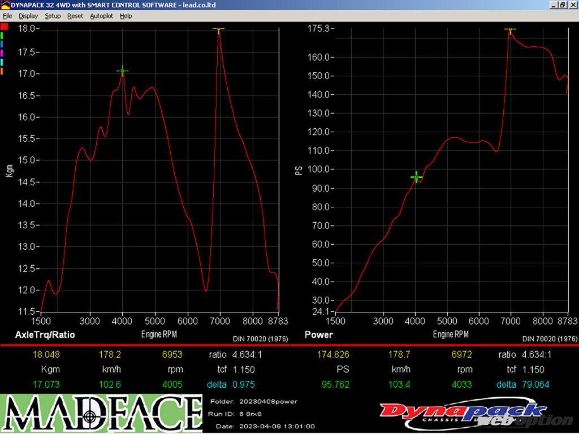Select the green run color swatch
The width and height of the screenshot is (579, 434).
pos(2,35)
